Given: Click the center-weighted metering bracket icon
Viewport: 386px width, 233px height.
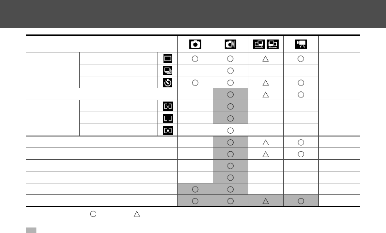Looking at the screenshot, I should 166,119.
